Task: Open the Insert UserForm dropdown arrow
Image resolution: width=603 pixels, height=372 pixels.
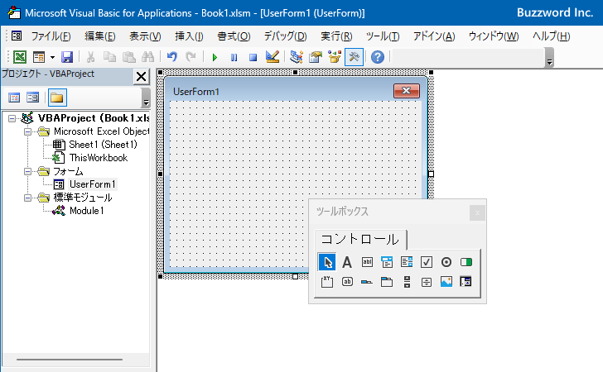Action: [x=52, y=58]
